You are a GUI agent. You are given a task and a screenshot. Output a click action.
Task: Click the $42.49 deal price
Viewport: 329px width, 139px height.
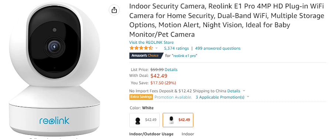coord(159,76)
